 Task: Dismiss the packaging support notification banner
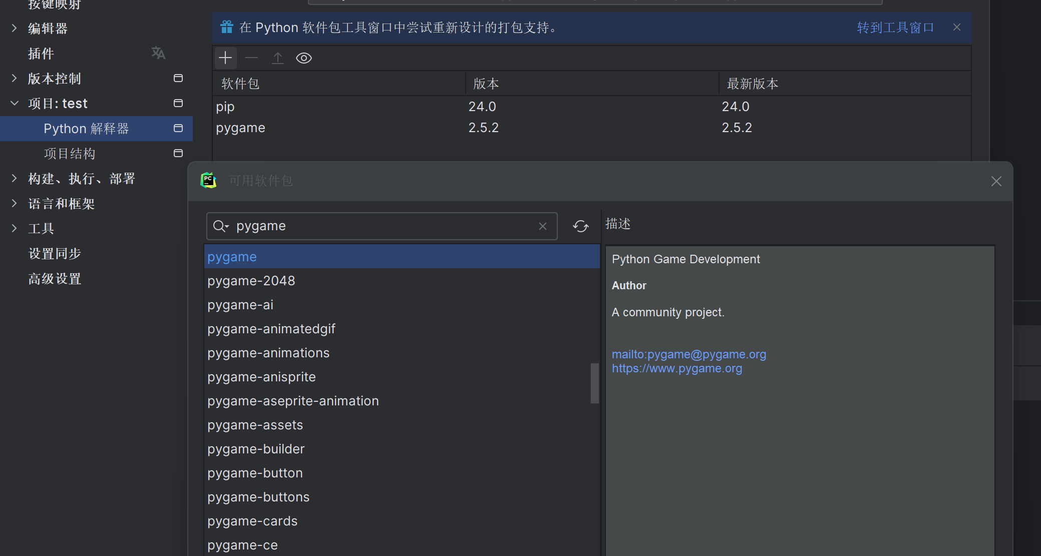(x=957, y=27)
